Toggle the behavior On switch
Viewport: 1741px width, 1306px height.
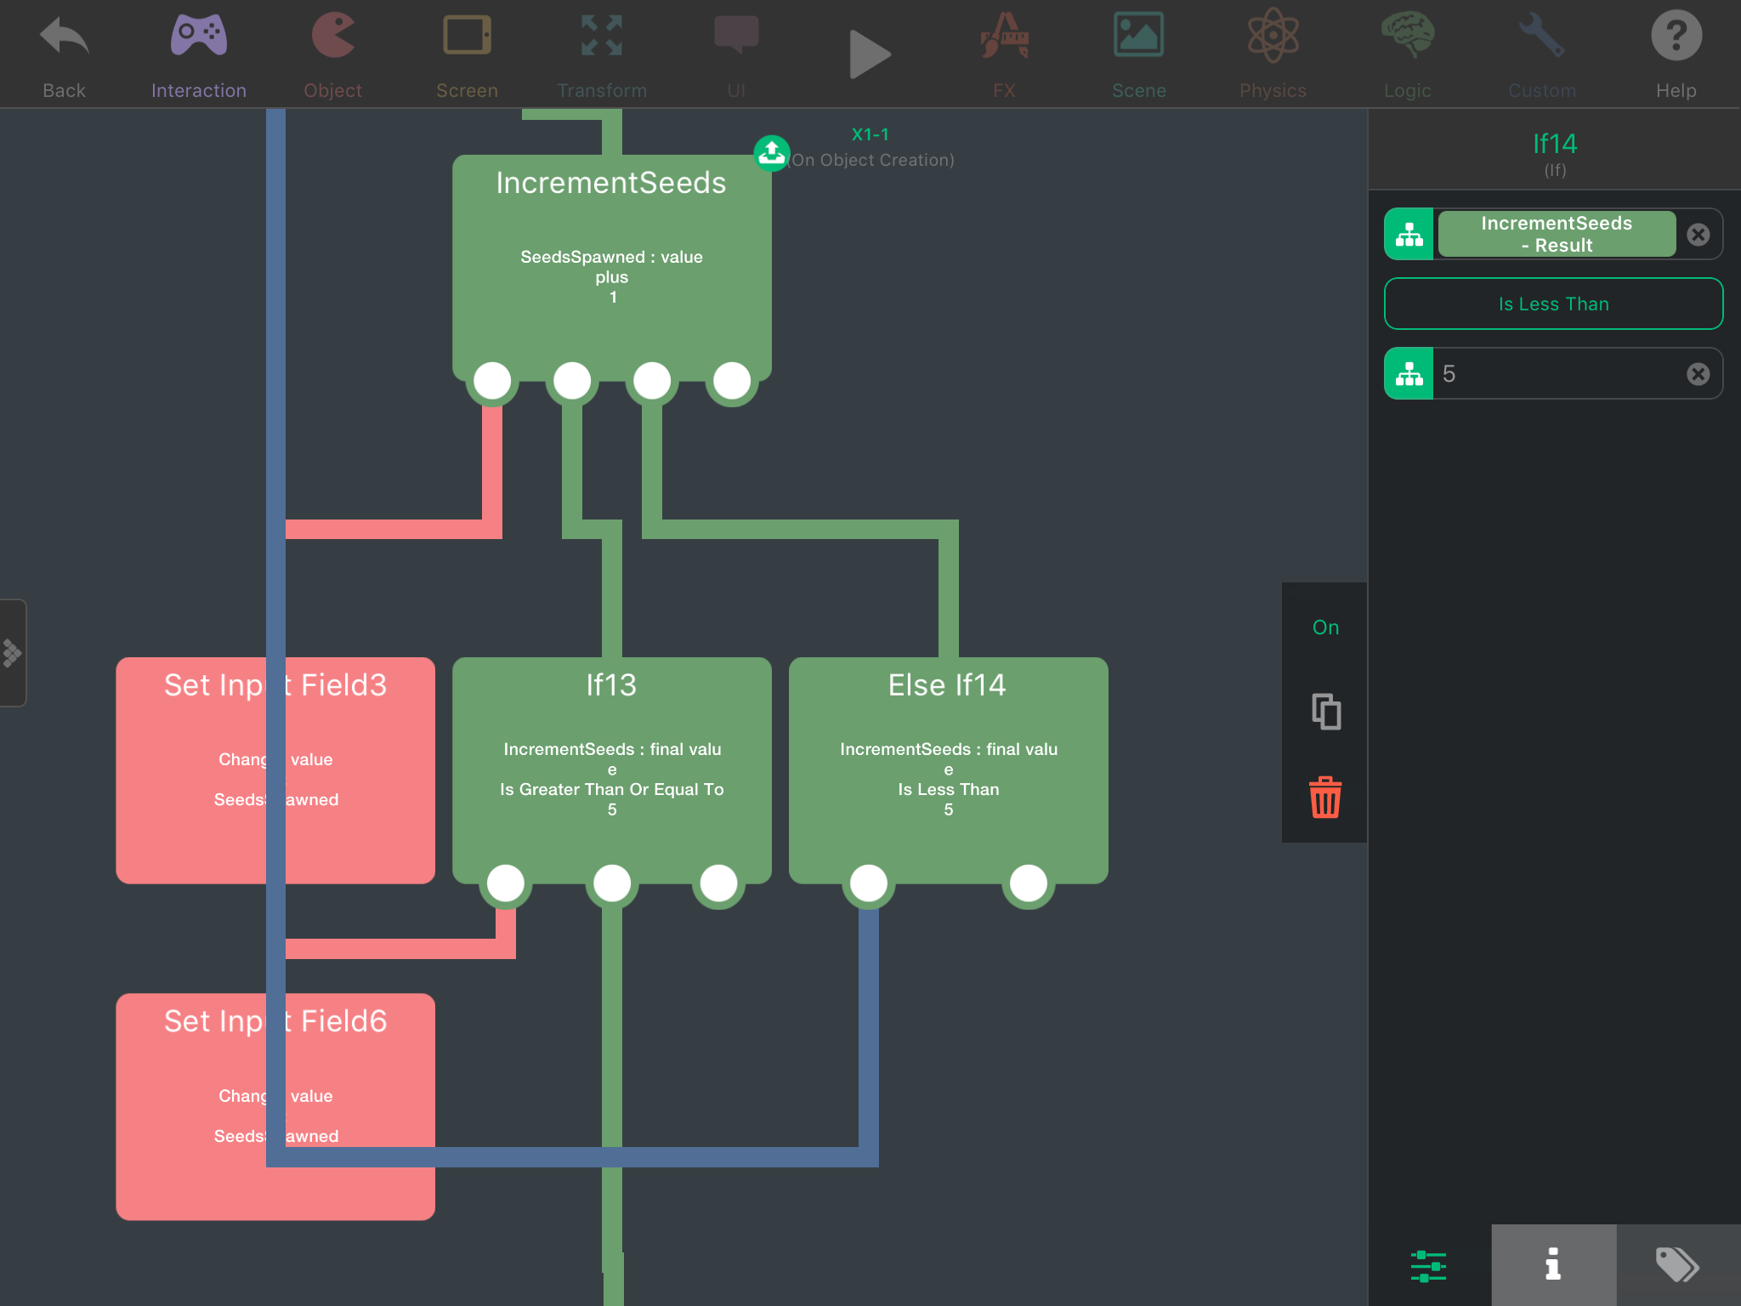click(1325, 627)
